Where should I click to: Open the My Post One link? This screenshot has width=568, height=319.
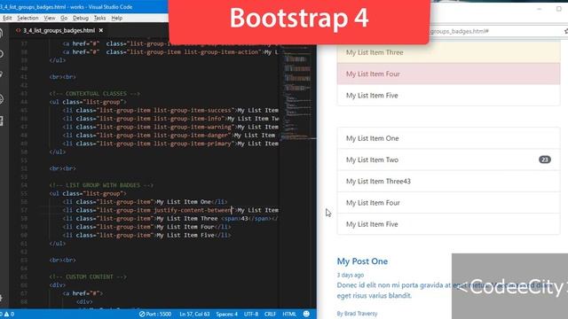click(362, 261)
